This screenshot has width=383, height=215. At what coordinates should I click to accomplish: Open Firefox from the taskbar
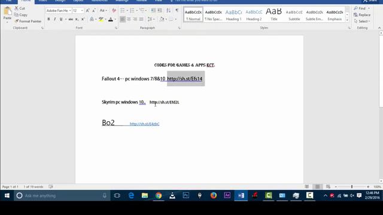point(214,195)
